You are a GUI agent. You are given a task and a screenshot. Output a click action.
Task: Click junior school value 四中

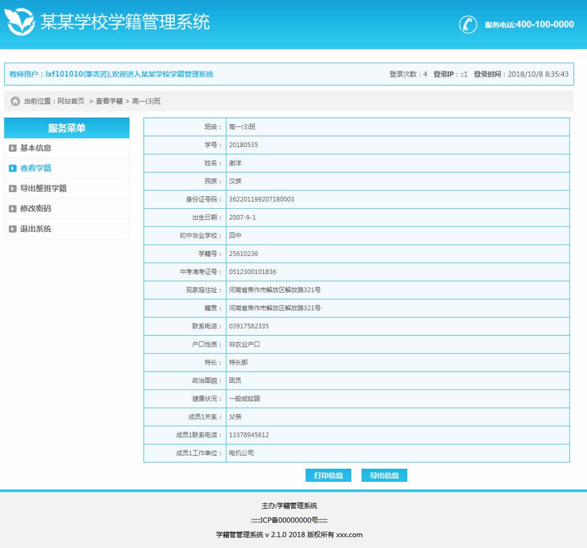click(x=235, y=236)
